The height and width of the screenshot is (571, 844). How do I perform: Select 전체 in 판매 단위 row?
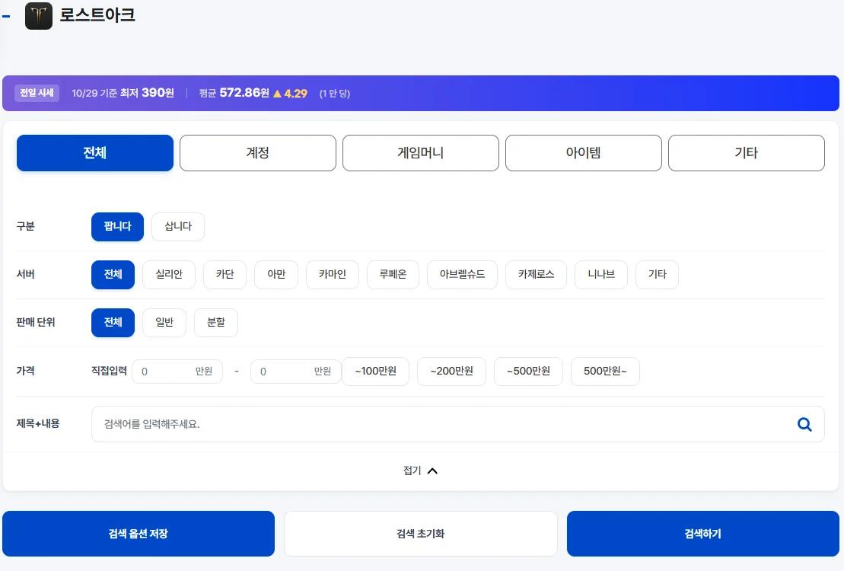(113, 323)
